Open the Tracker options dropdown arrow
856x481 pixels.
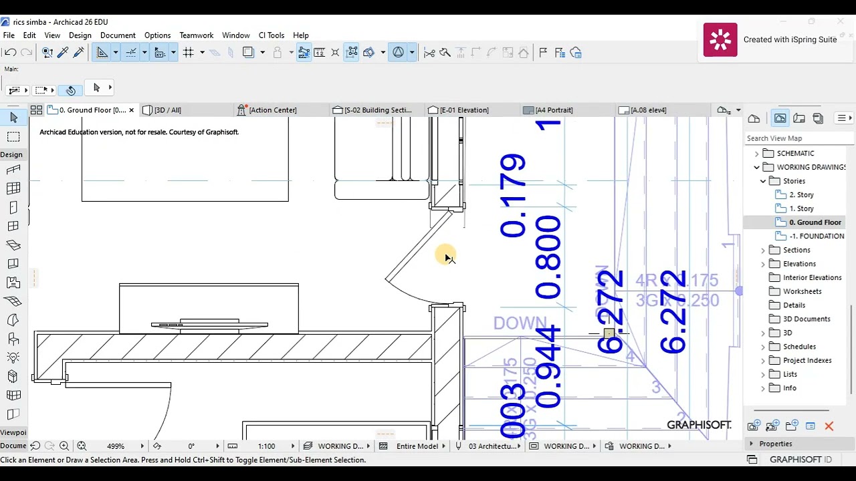click(x=173, y=53)
